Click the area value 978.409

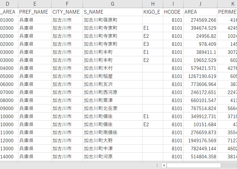point(200,44)
